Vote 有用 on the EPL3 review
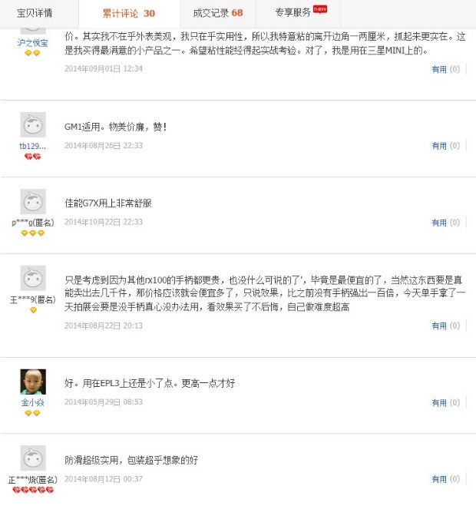The width and height of the screenshot is (476, 509). [438, 402]
